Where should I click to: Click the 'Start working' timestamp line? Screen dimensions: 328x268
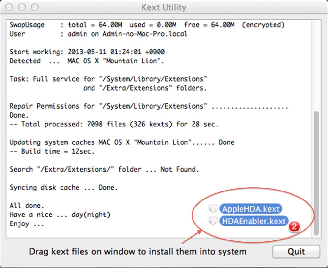[x=87, y=52]
